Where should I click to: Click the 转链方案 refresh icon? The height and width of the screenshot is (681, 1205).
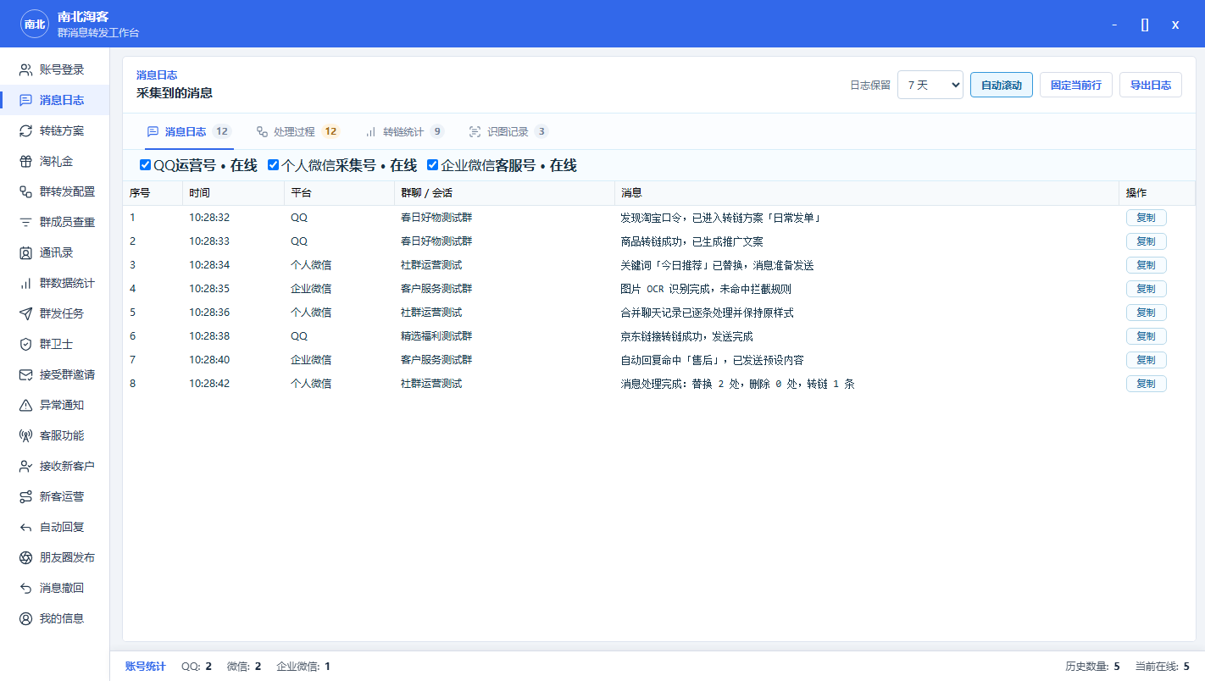(25, 130)
